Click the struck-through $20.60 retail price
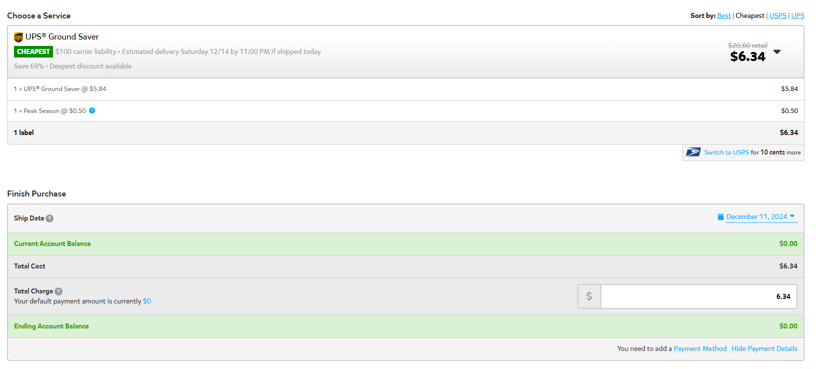 tap(747, 45)
